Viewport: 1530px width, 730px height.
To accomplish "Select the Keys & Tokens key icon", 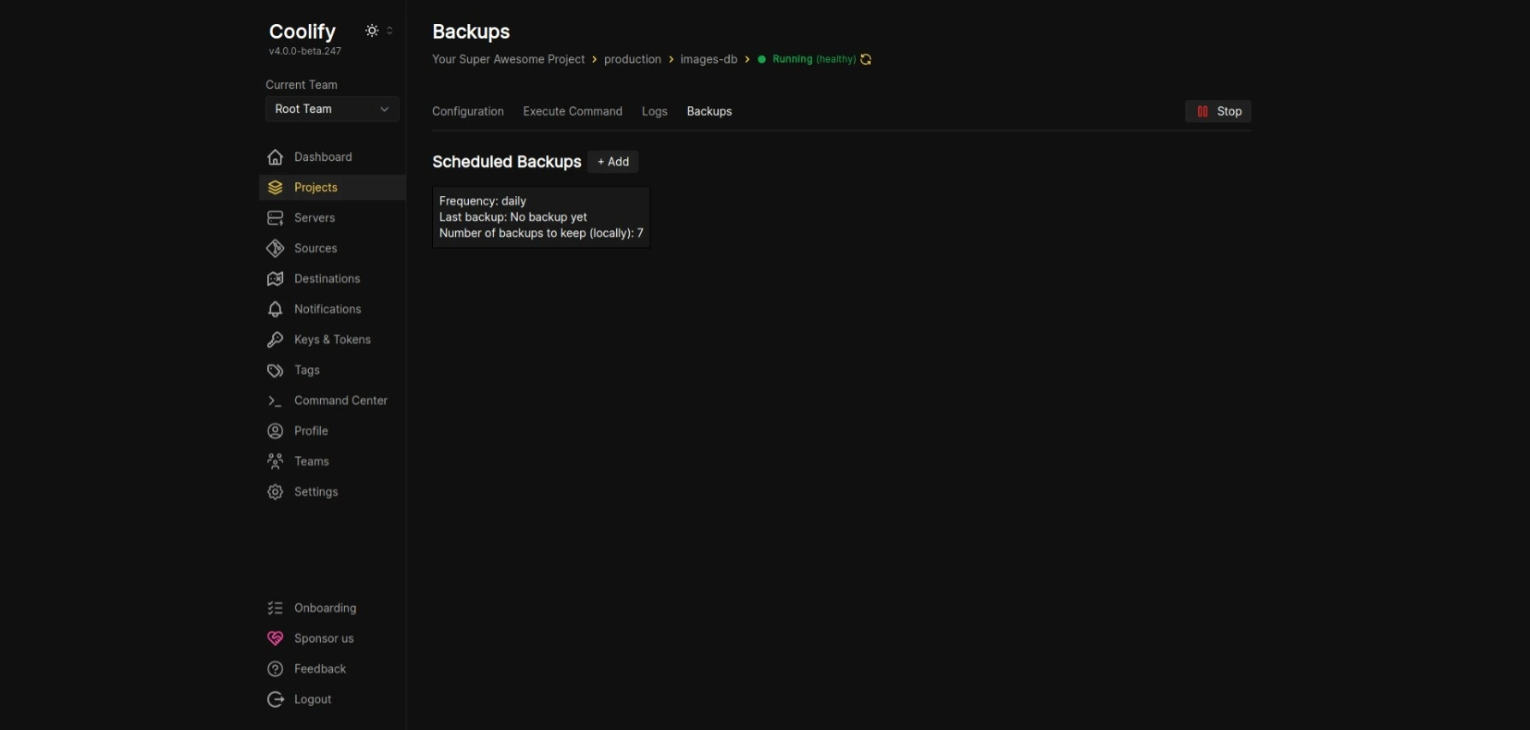I will [x=275, y=340].
